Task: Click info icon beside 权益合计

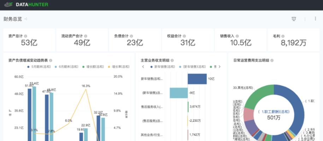Action: [x=184, y=36]
